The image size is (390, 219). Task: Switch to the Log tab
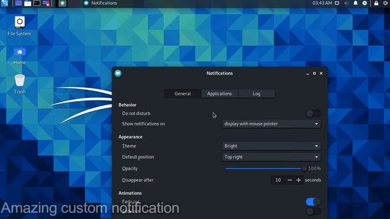[257, 94]
